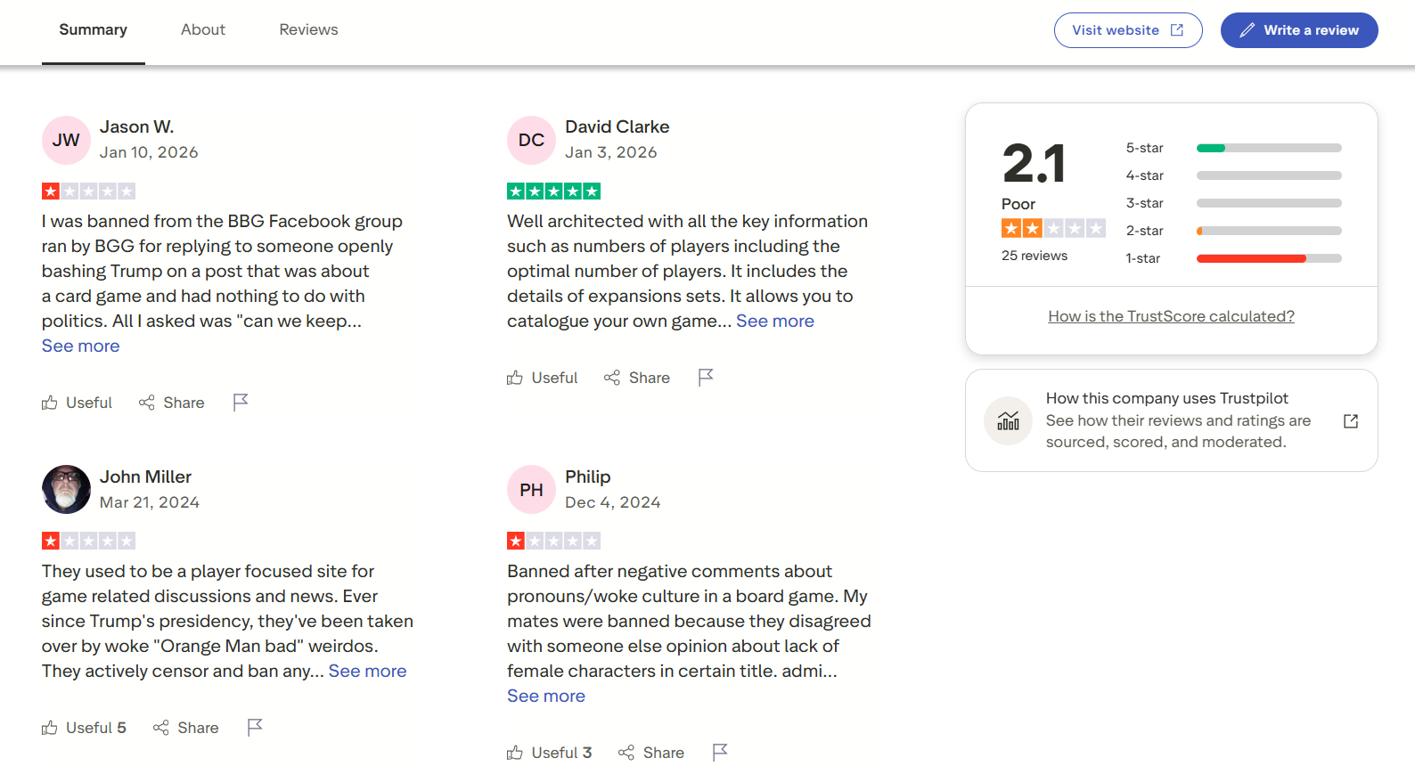Filter reviews by 1-star rating
Screen dimensions: 1415x766
(x=1233, y=258)
